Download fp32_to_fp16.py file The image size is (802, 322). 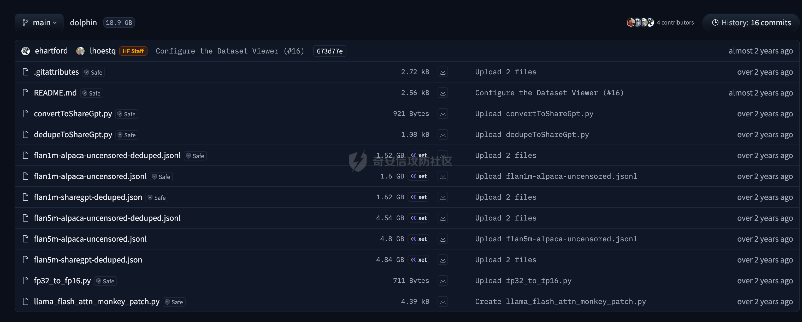tap(443, 280)
